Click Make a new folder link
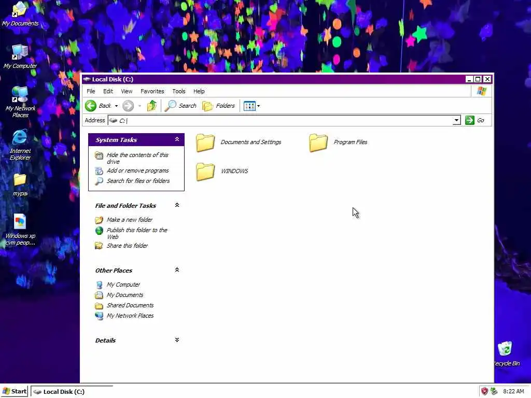This screenshot has width=531, height=398. (129, 220)
